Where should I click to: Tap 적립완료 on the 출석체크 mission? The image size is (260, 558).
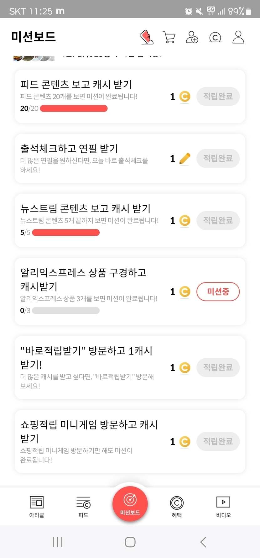point(218,158)
